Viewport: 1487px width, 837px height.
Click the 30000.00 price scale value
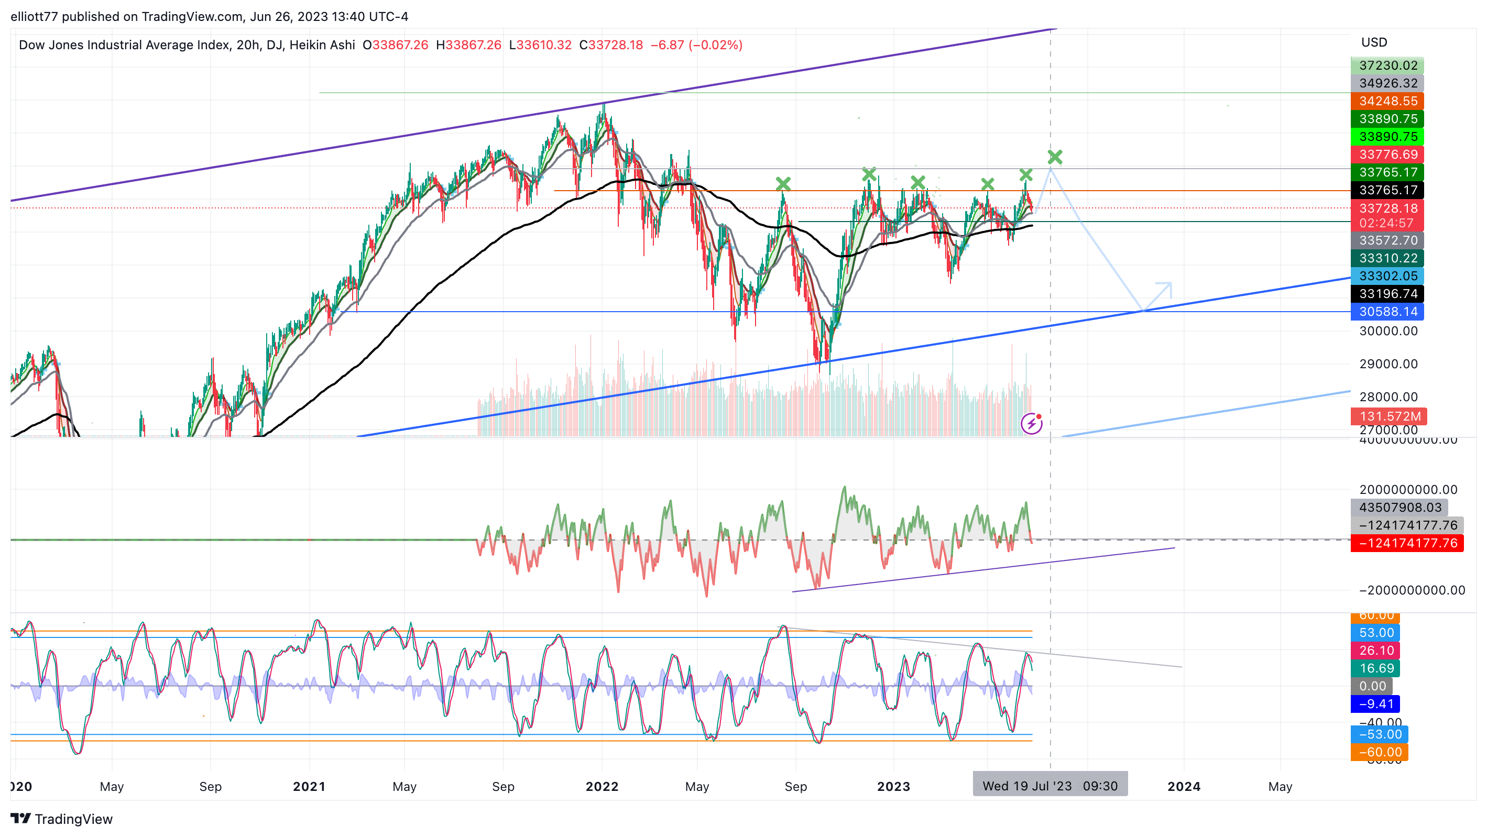[1388, 331]
